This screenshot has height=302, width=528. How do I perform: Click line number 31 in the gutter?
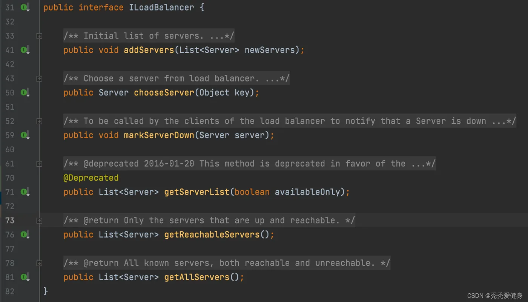(10, 7)
